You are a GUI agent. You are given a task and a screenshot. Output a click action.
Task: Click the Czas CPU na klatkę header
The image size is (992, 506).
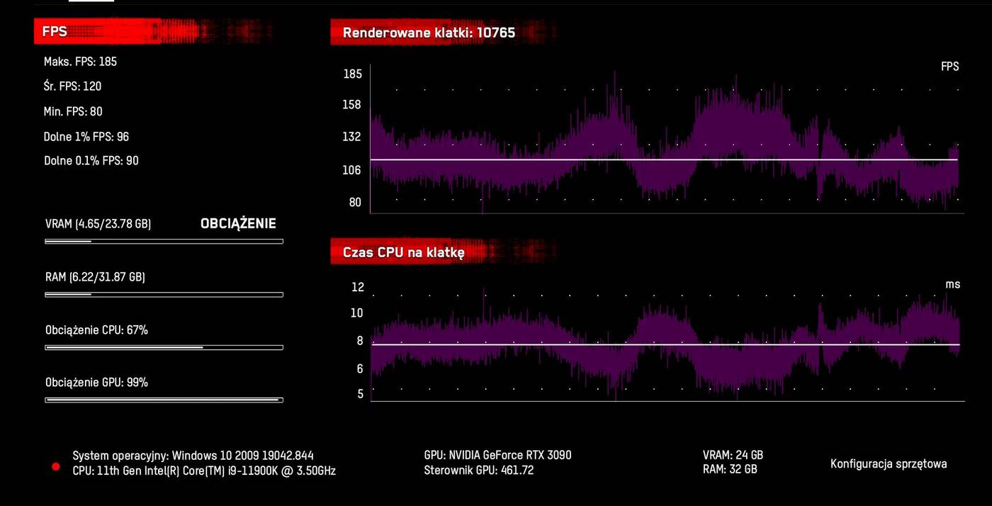click(x=403, y=252)
